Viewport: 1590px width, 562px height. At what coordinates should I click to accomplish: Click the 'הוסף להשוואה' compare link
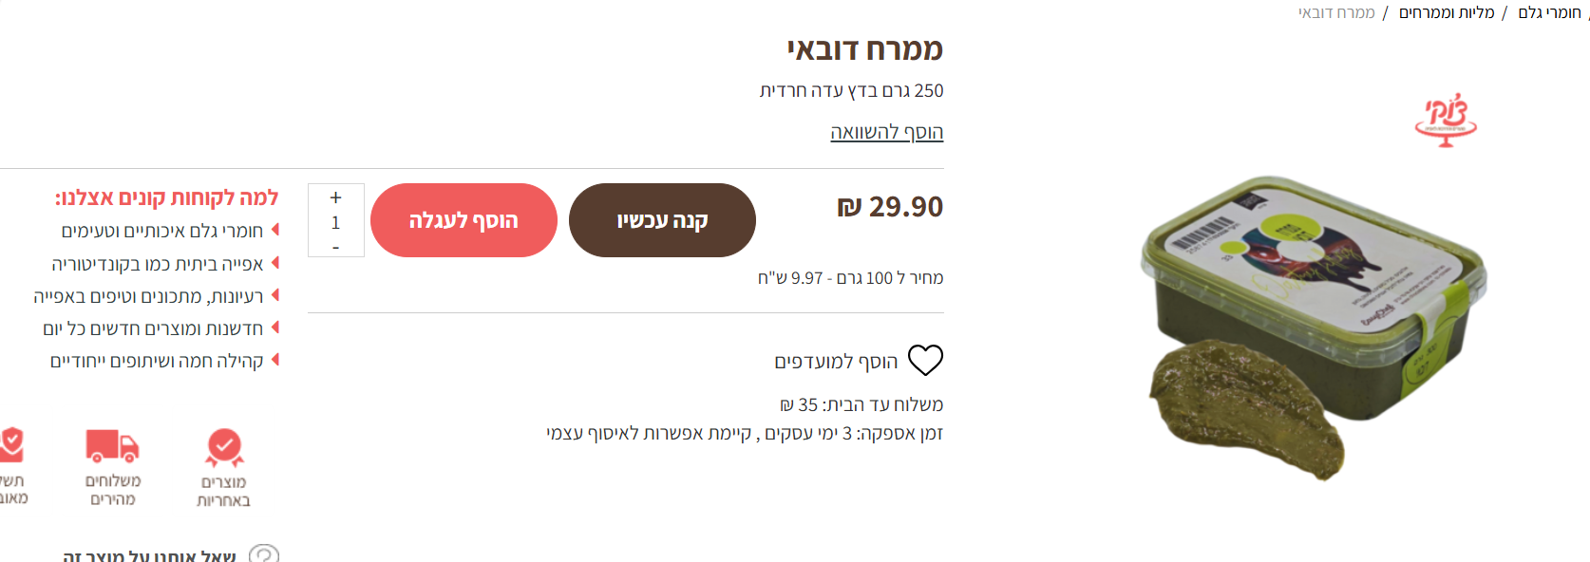point(886,132)
